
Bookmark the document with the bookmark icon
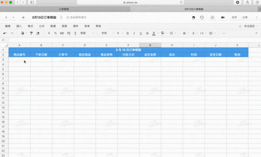click(61, 17)
